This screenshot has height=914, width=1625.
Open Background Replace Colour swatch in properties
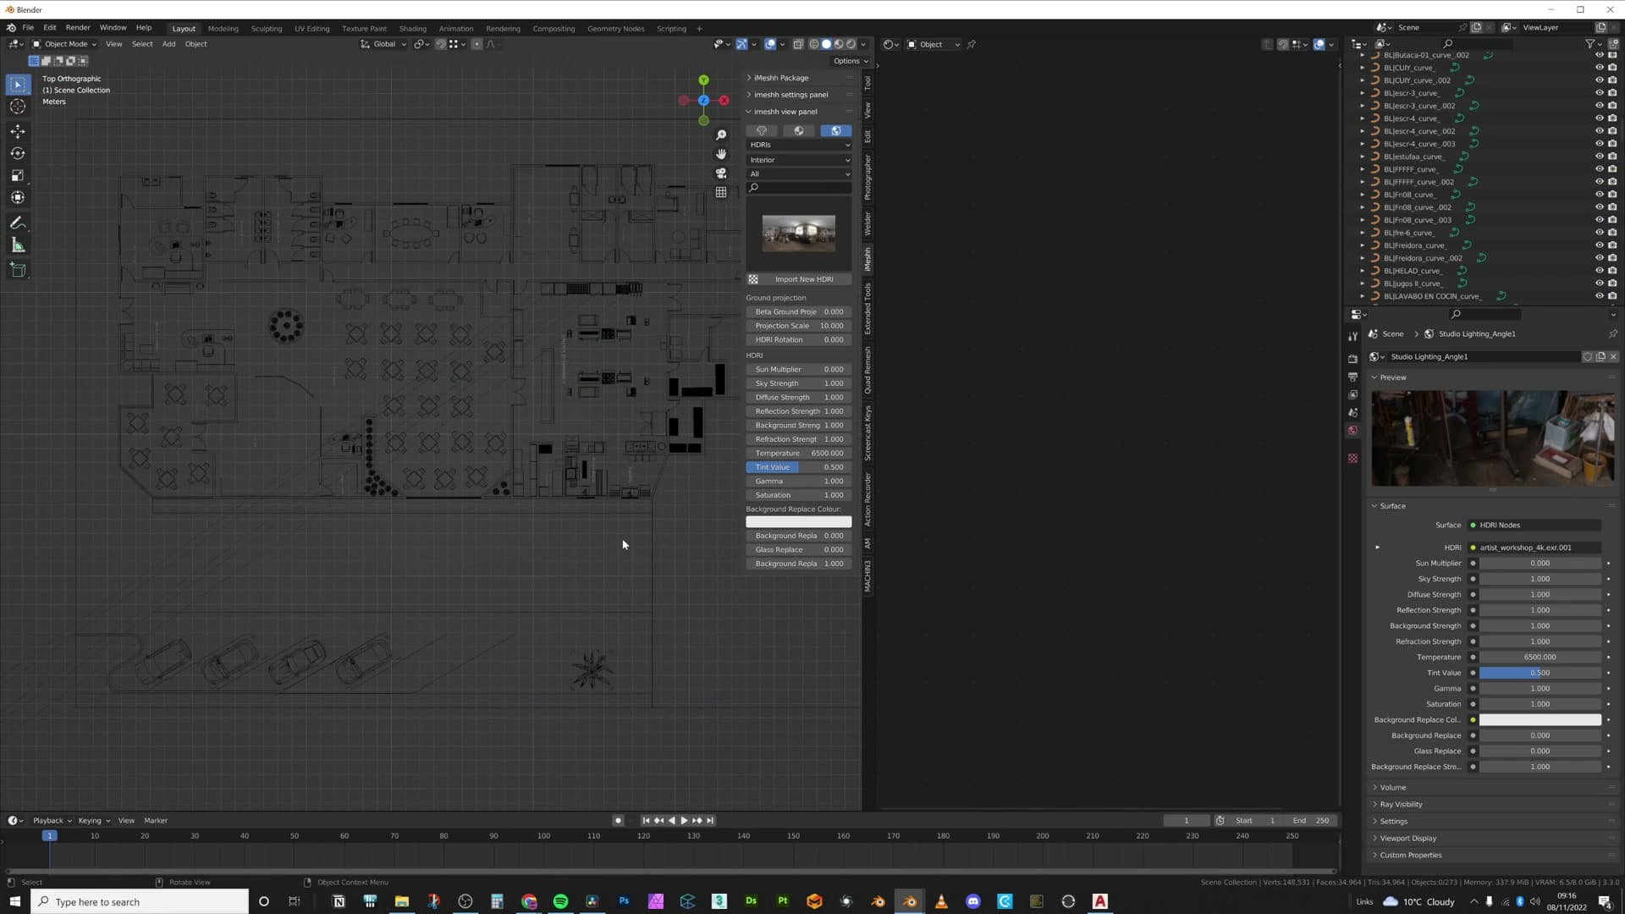click(x=1540, y=720)
